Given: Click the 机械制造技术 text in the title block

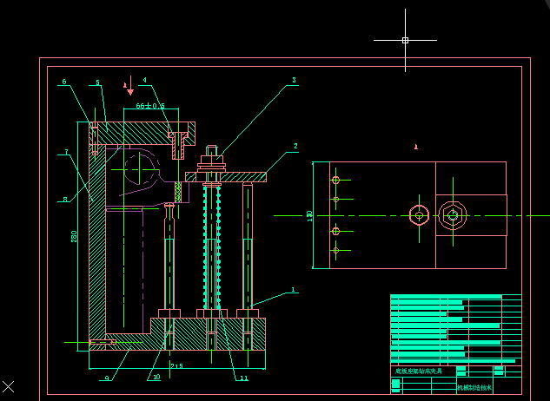Looking at the screenshot, I should click(x=474, y=388).
